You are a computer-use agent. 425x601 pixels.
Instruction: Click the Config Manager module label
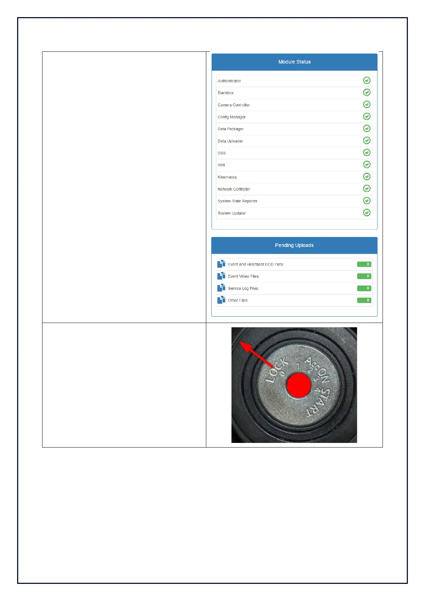pyautogui.click(x=232, y=117)
